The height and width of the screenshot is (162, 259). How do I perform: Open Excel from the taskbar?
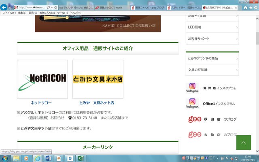(81, 158)
